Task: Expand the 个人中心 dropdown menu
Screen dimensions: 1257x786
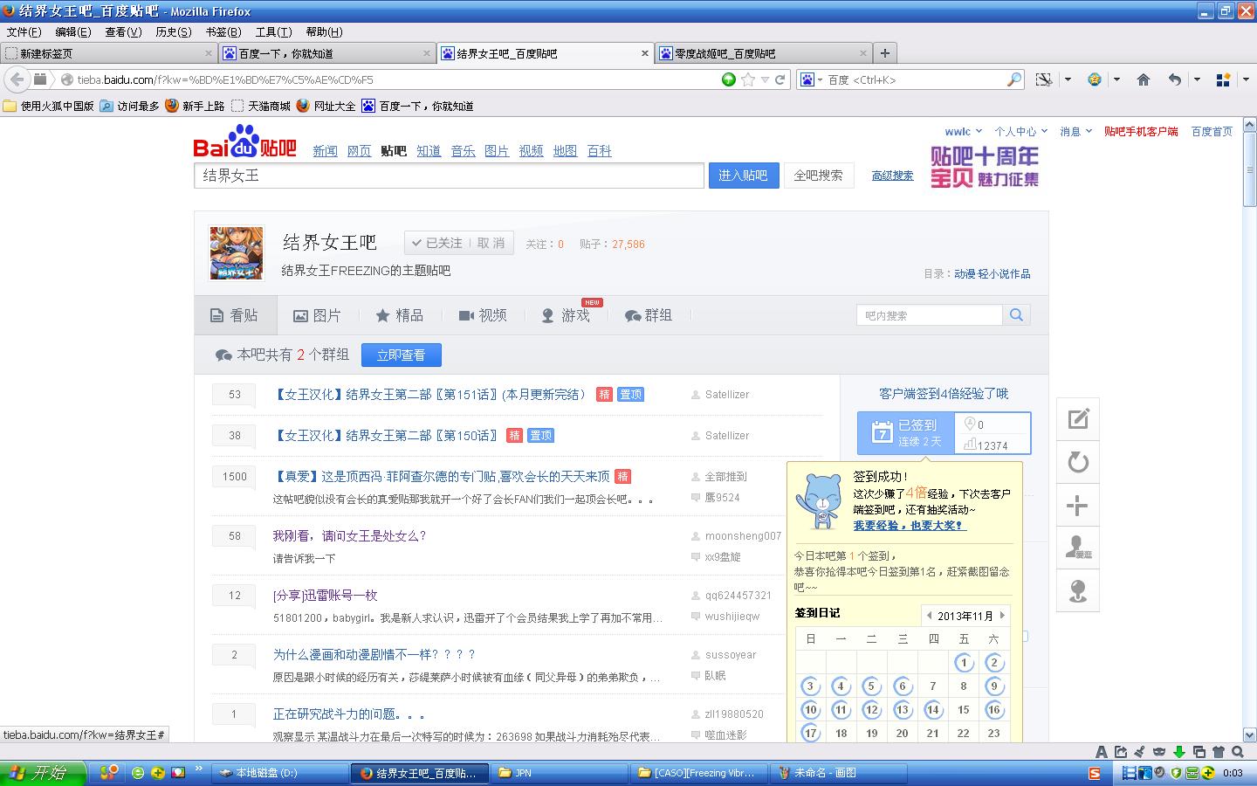Action: 1021,132
